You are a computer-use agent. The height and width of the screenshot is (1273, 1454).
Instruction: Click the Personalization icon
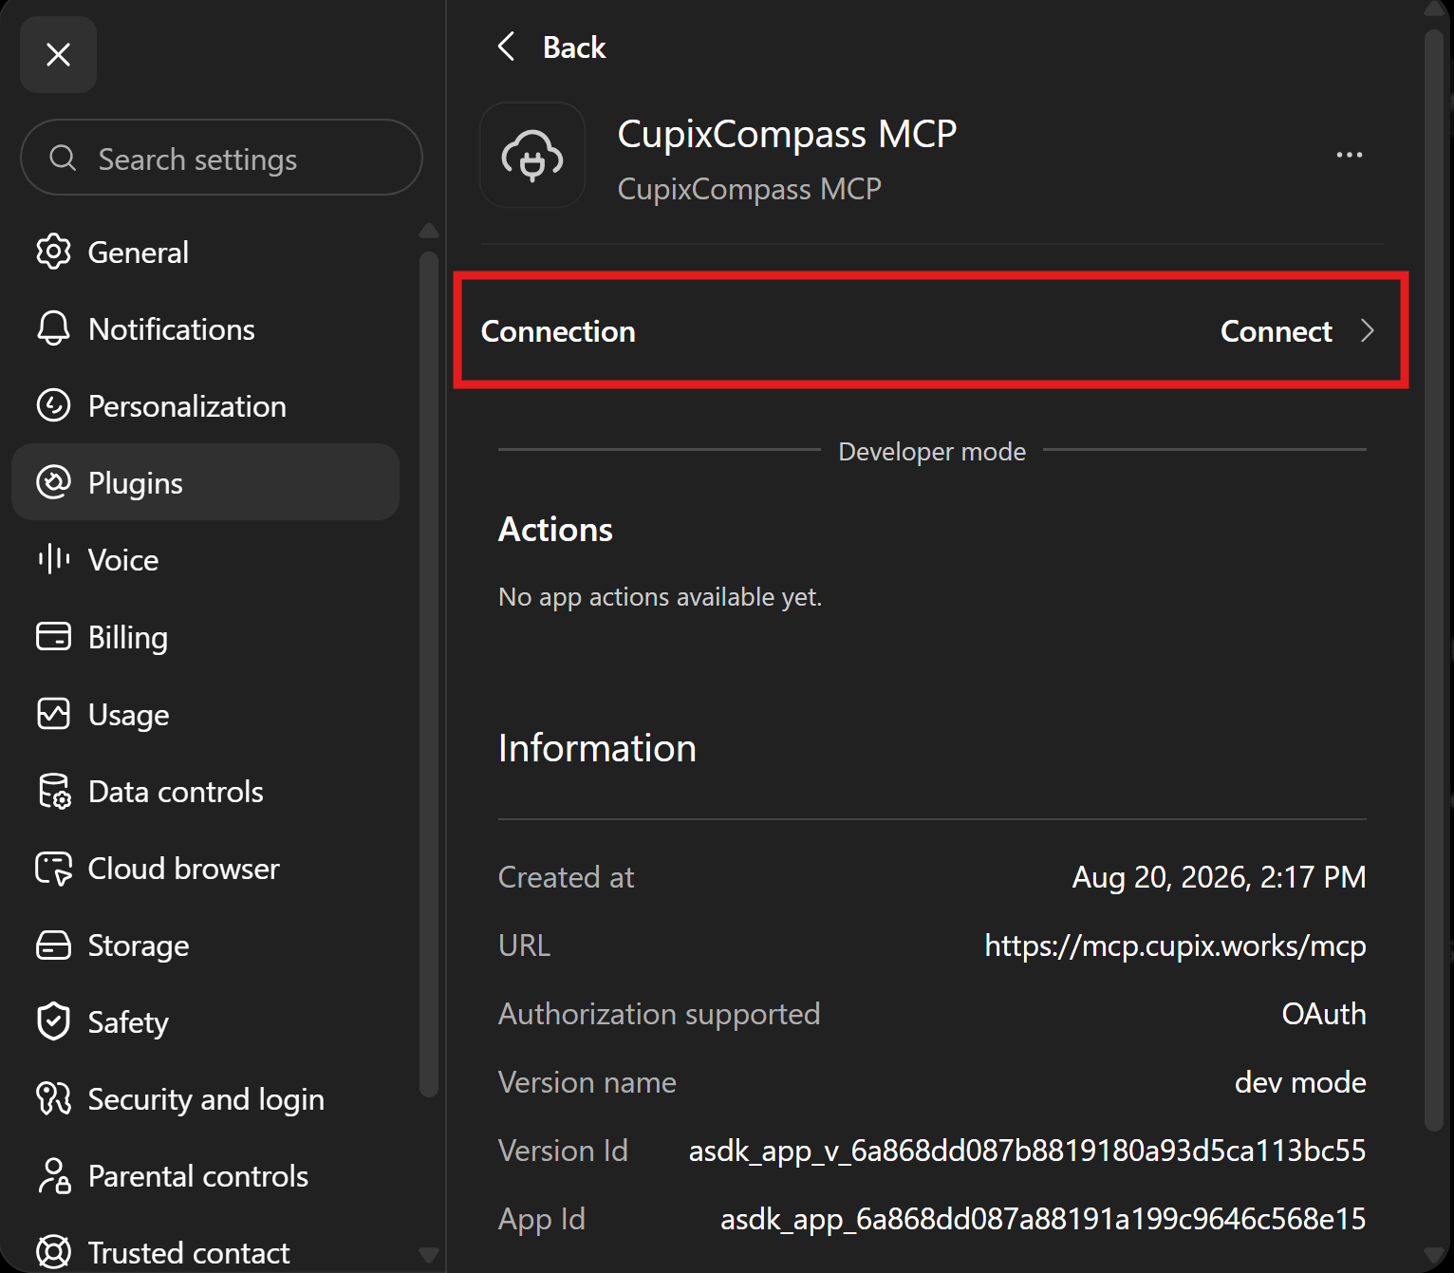click(x=53, y=405)
